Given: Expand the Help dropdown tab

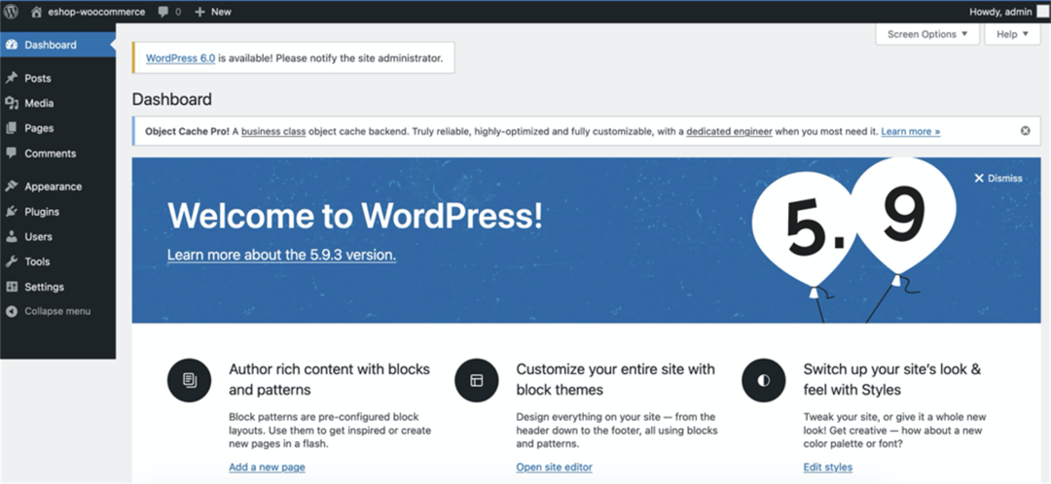Looking at the screenshot, I should [1012, 34].
